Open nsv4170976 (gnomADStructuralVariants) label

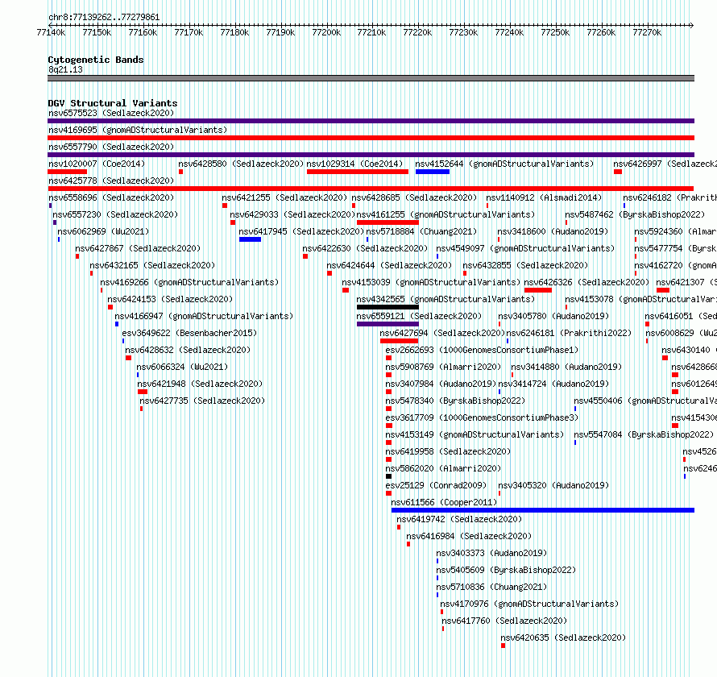coord(529,604)
